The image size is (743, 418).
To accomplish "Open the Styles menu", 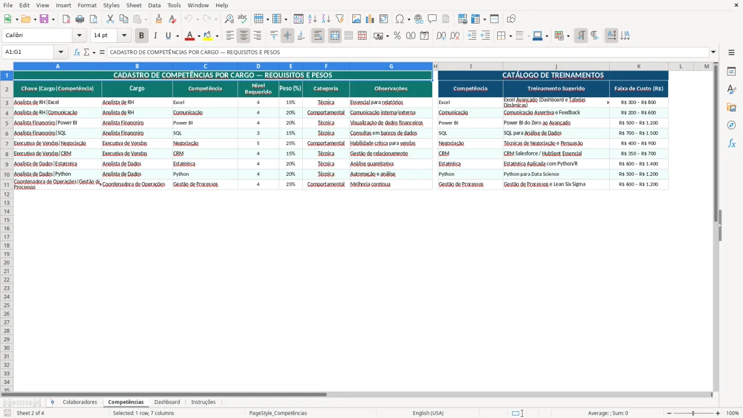I will pyautogui.click(x=111, y=5).
